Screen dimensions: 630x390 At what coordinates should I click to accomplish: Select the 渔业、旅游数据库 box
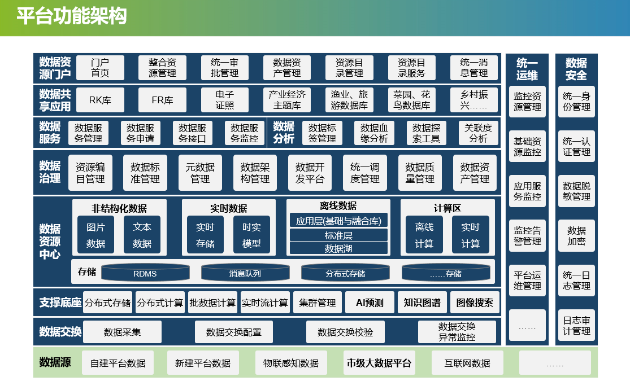[349, 100]
